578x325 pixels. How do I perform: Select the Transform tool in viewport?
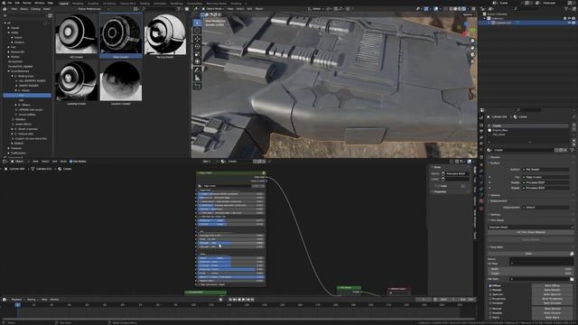[x=197, y=61]
